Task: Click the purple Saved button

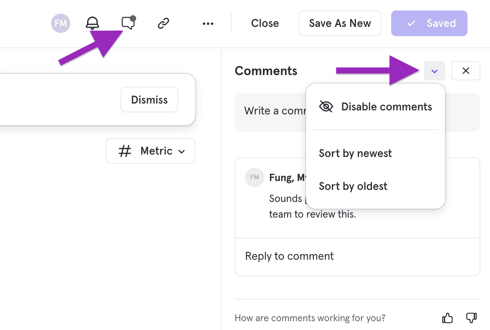Action: (x=429, y=23)
